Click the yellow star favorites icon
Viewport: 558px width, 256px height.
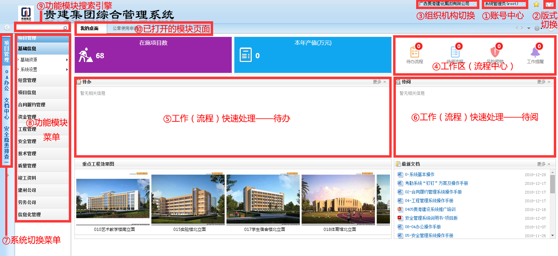[x=536, y=5]
